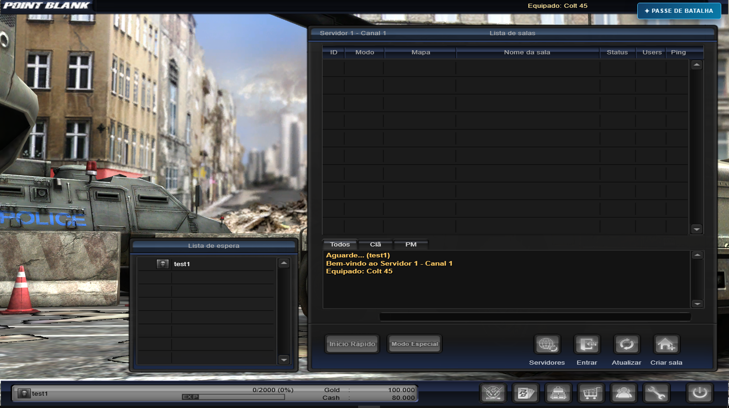Select player test1 in Lista de espera
The image size is (729, 408).
206,264
